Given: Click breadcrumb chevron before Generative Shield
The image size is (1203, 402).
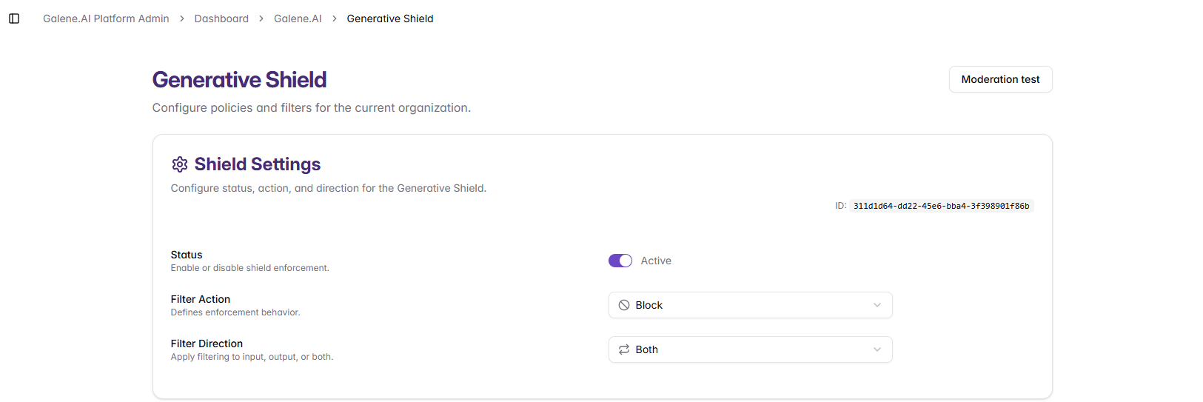Looking at the screenshot, I should [x=335, y=19].
